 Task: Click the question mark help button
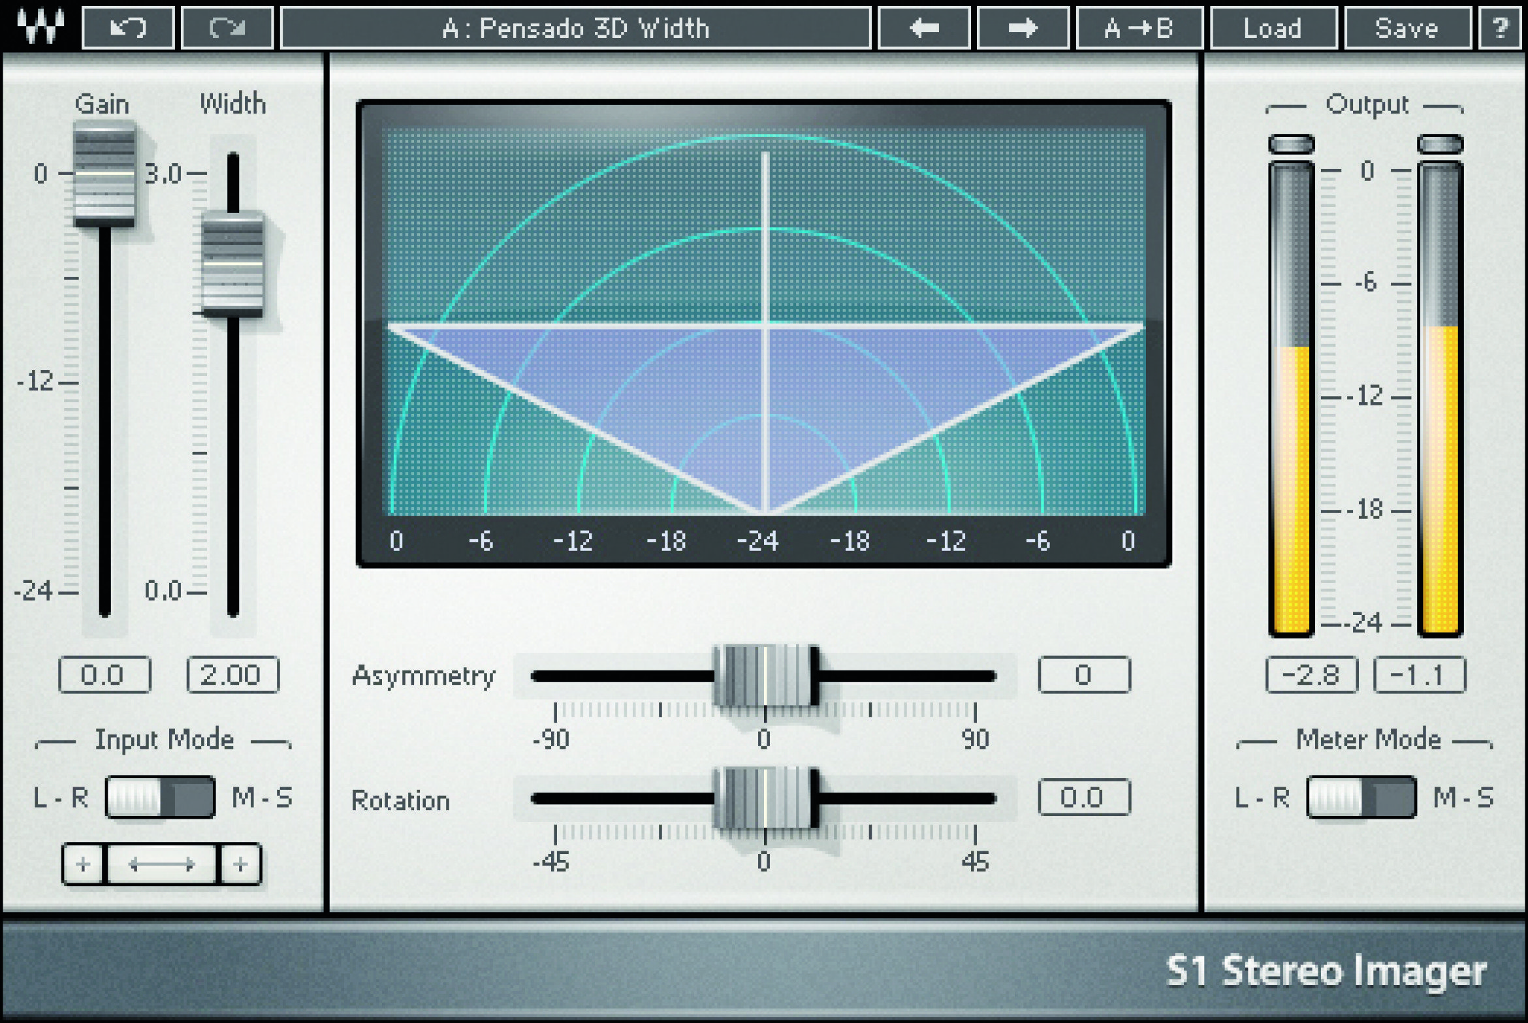pyautogui.click(x=1501, y=28)
